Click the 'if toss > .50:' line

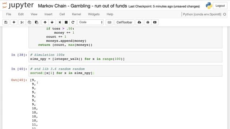click(x=60, y=29)
